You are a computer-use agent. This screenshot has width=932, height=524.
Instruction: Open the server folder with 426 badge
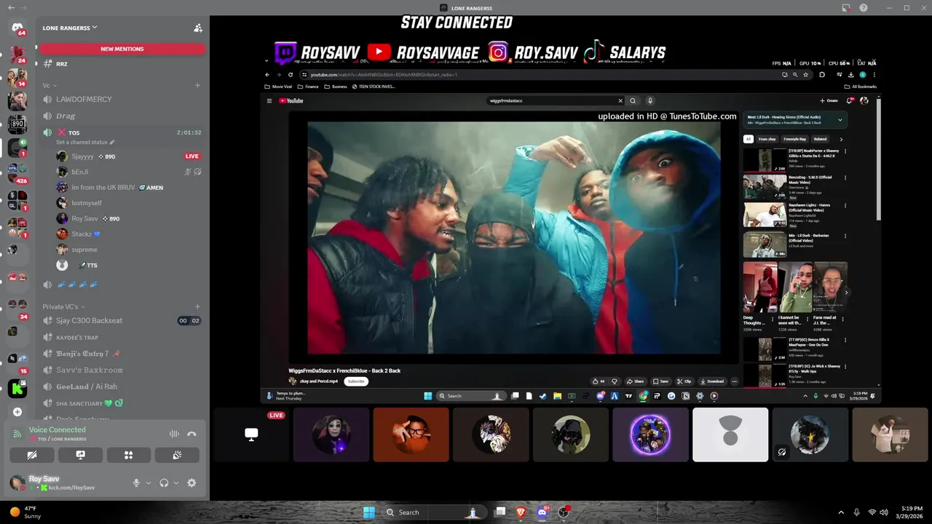[x=17, y=172]
